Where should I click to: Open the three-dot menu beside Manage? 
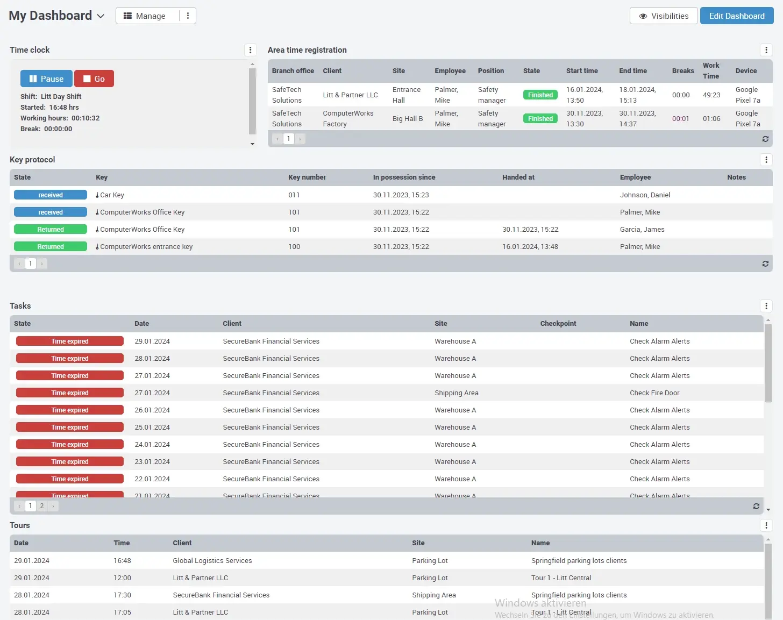coord(188,16)
